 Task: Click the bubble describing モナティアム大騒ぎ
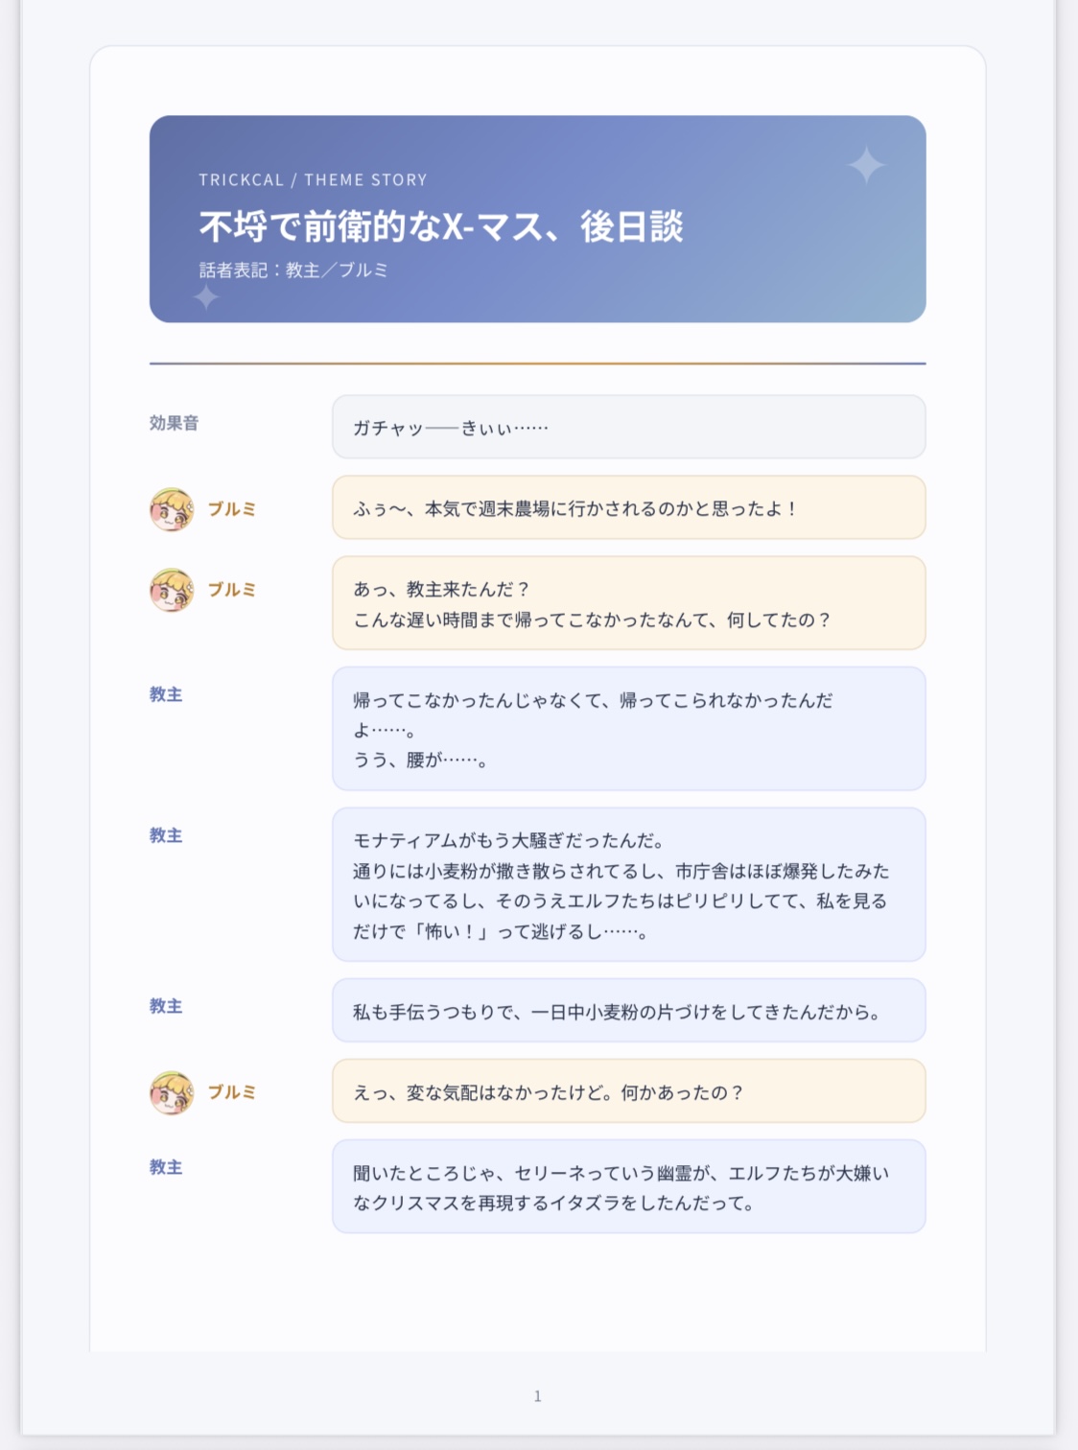pyautogui.click(x=629, y=884)
